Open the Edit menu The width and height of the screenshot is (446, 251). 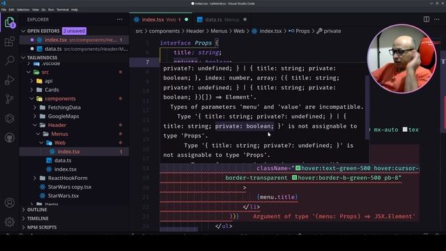click(x=11, y=9)
